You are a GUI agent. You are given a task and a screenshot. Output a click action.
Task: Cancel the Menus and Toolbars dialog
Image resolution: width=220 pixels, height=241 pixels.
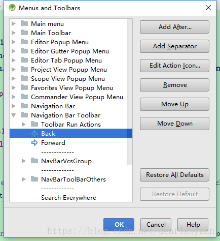click(156, 225)
